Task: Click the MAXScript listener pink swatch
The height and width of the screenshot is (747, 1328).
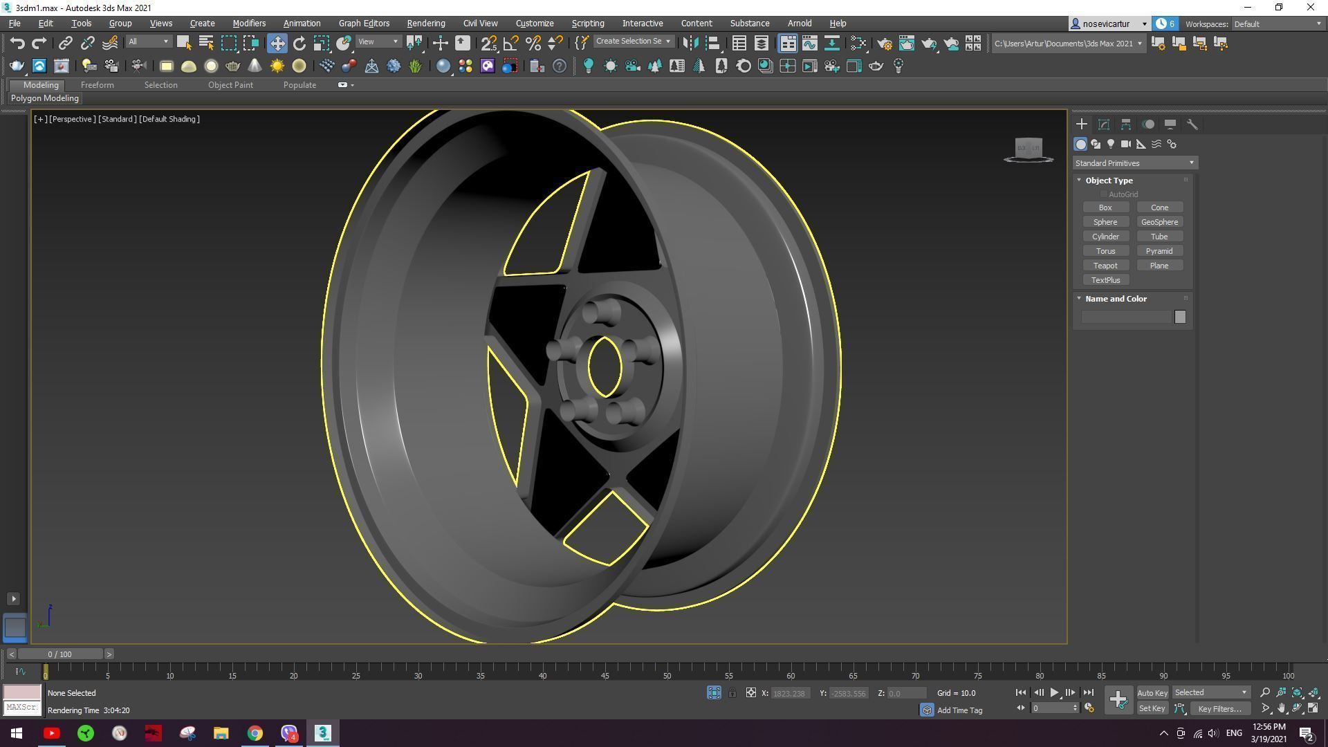Action: coord(22,692)
